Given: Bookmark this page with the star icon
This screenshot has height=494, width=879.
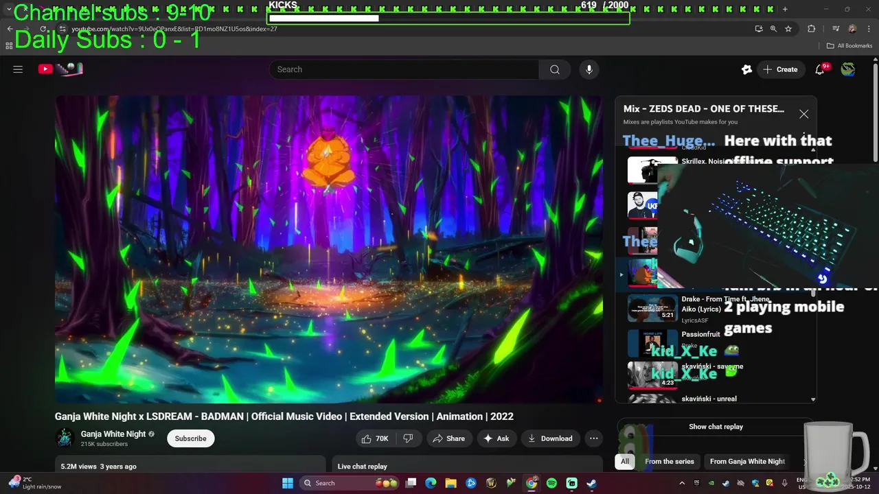Looking at the screenshot, I should click(x=788, y=29).
